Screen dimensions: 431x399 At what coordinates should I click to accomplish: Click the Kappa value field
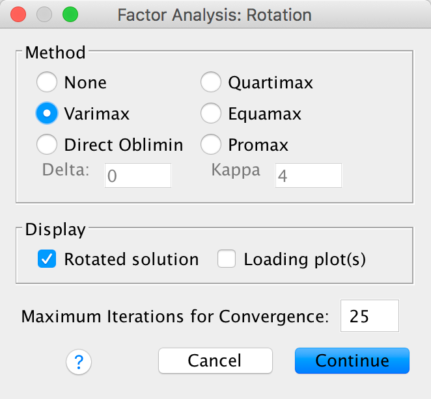[307, 176]
